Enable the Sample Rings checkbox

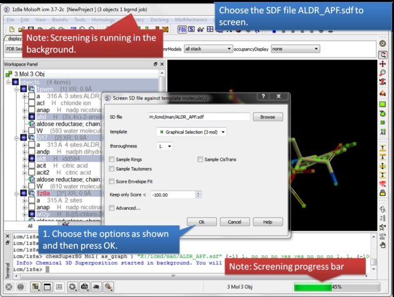point(112,159)
